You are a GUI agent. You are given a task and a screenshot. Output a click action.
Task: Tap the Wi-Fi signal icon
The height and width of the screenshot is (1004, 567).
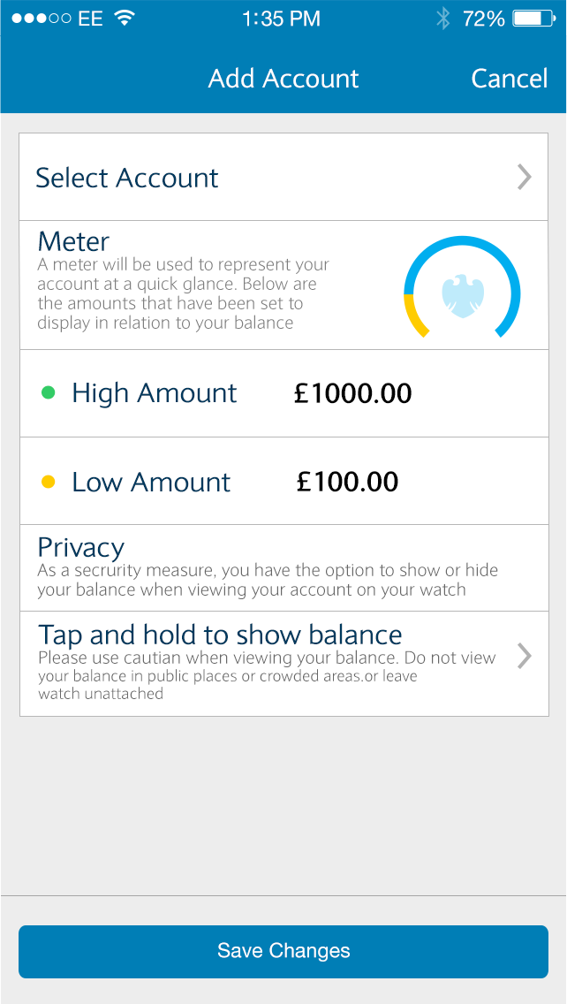click(x=125, y=19)
